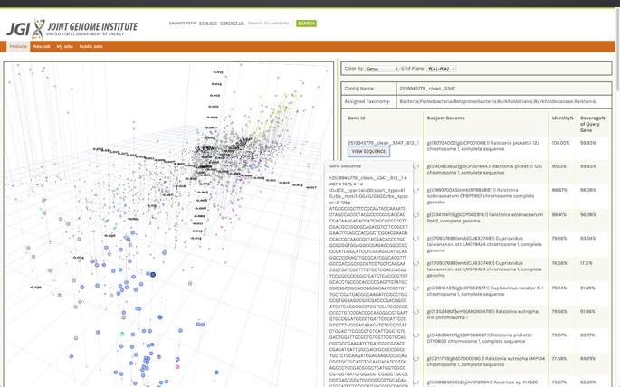Click the Search JGI websites field

tap(271, 24)
